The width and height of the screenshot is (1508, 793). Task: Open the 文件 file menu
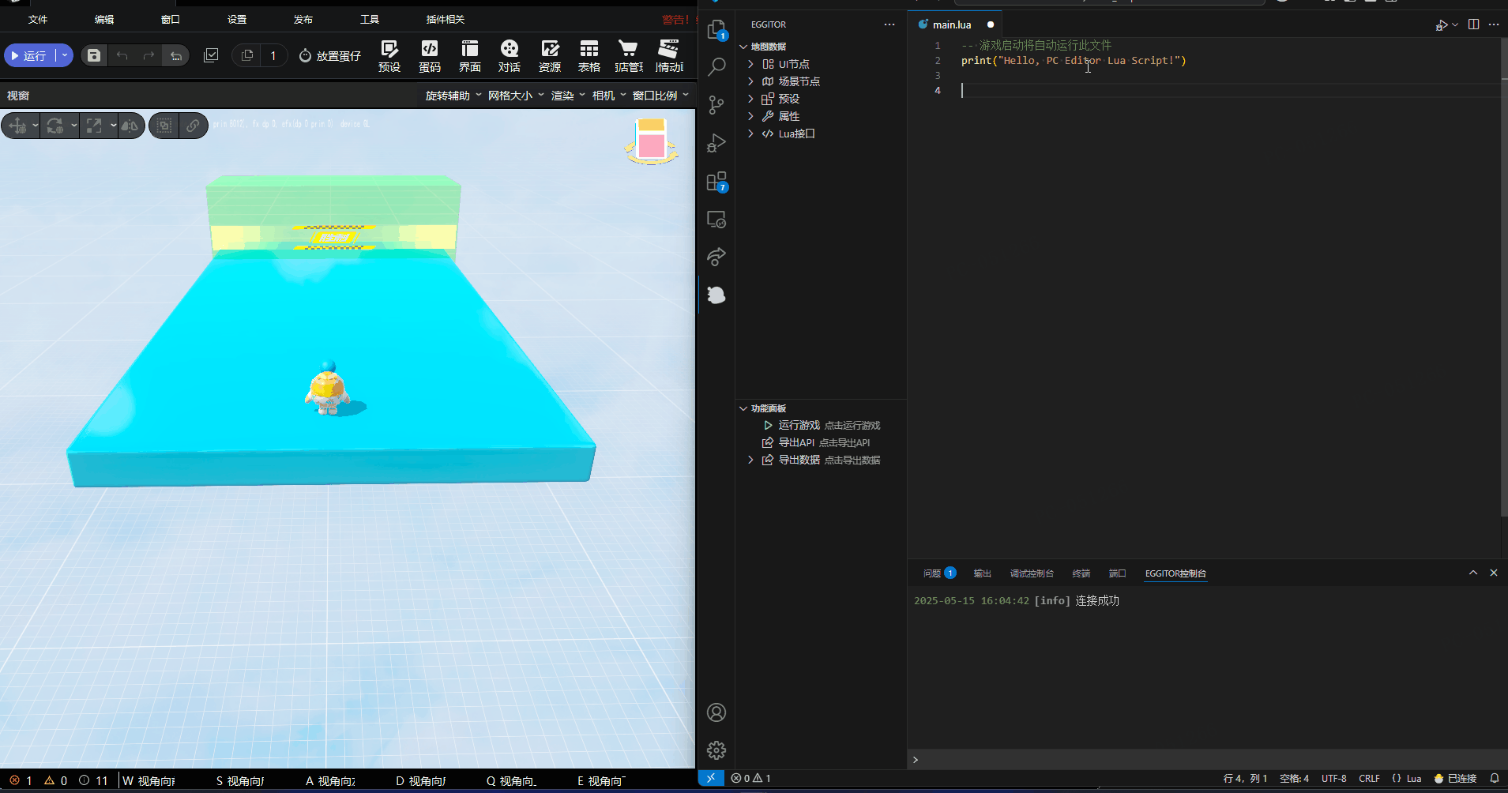click(x=38, y=19)
